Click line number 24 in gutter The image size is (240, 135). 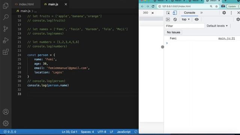coord(19,55)
